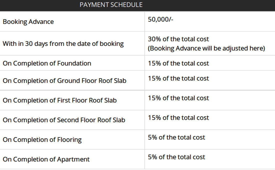Select 'On Completion of Ground Floor Roof Slab'
The image size is (275, 170).
(x=64, y=81)
